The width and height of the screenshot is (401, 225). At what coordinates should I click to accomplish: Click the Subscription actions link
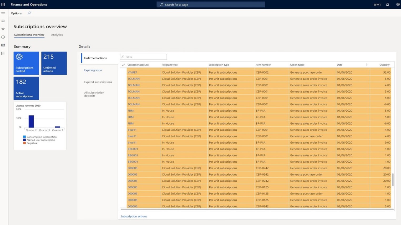(134, 216)
